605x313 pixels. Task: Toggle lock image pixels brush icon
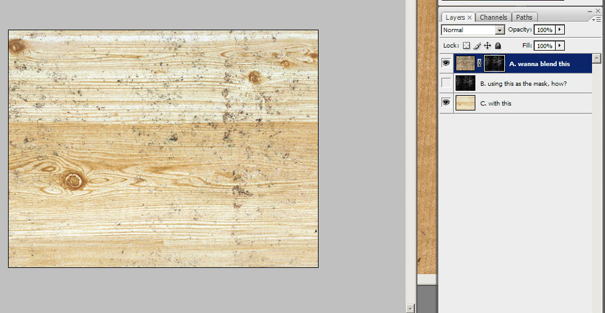click(477, 46)
